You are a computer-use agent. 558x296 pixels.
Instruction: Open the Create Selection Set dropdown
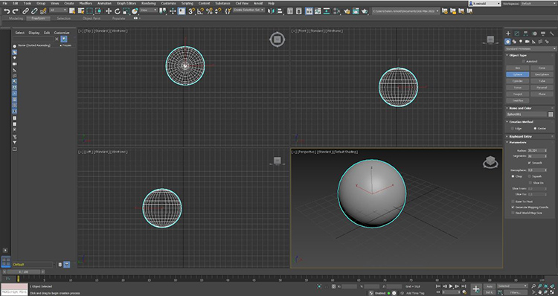click(249, 10)
